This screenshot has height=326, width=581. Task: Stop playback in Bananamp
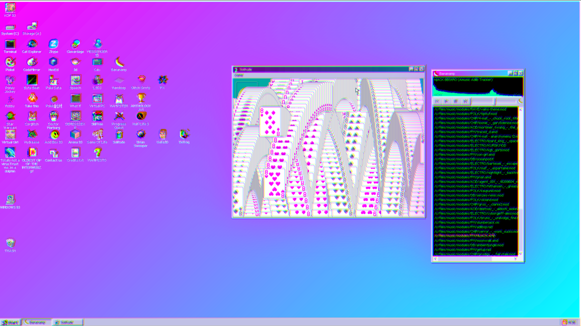coord(456,101)
